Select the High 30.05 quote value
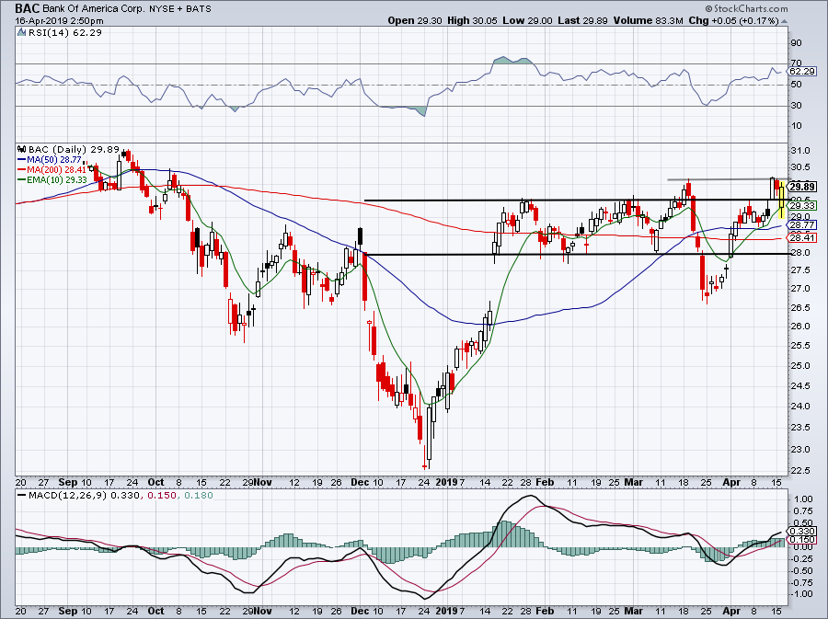Image resolution: width=828 pixels, height=619 pixels. point(472,20)
